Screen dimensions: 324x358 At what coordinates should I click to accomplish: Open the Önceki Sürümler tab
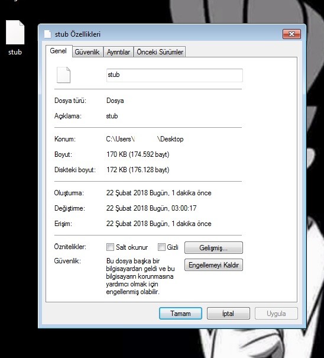point(160,52)
